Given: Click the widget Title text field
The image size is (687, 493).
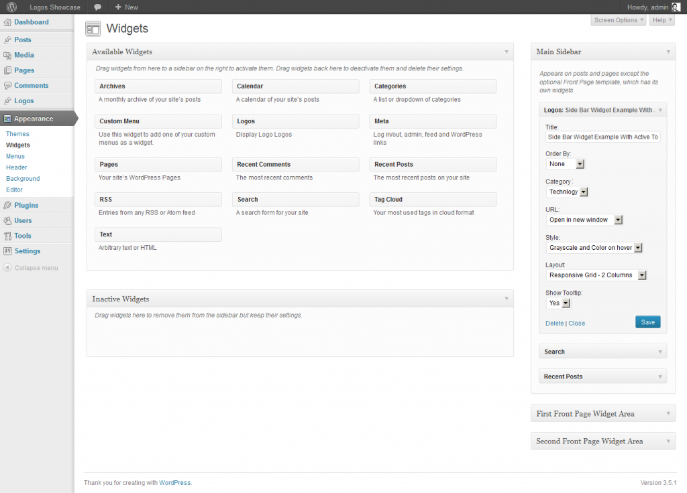Looking at the screenshot, I should coord(602,137).
